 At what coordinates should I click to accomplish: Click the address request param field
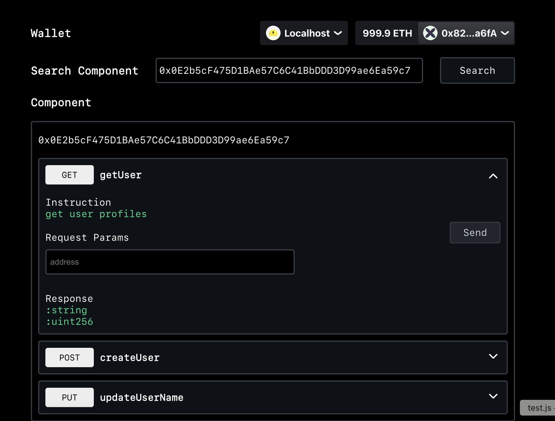(170, 262)
